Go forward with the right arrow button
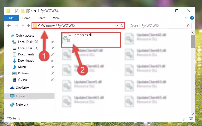Viewport: 202px width, 126px height. coord(17,26)
